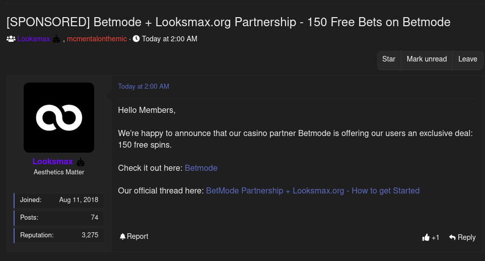Screen dimensions: 485x261
Task: Click the robot icon beside Looksmax in participants list
Action: click(56, 39)
